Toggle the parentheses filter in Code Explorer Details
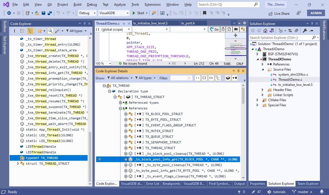 (204, 78)
